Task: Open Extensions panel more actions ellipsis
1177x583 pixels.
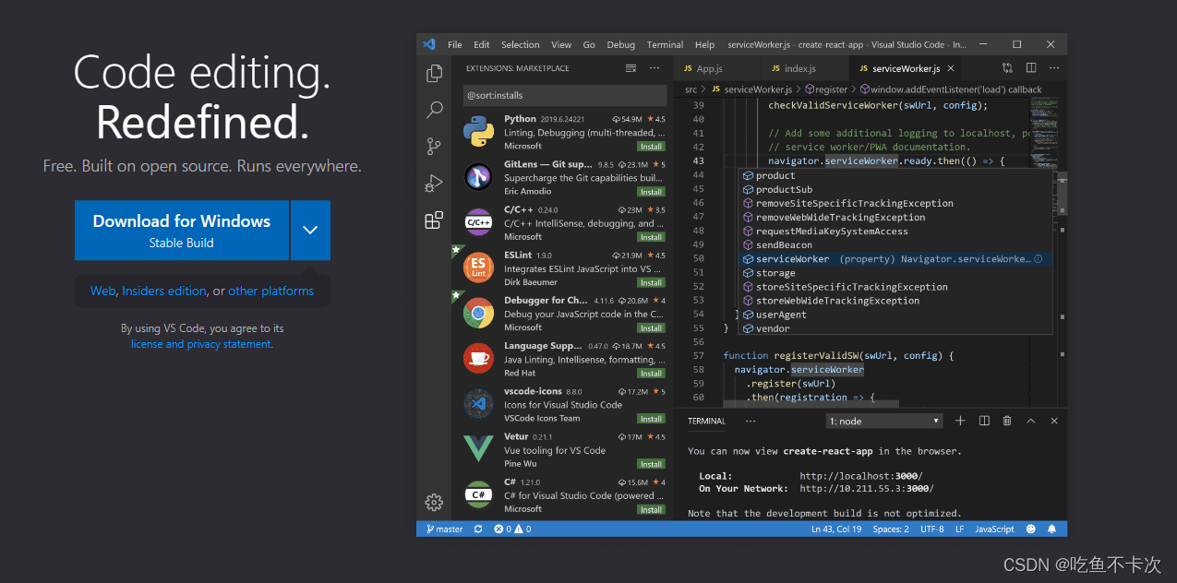Action: 655,68
